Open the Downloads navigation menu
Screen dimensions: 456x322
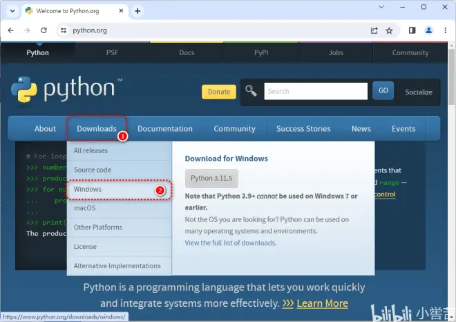coord(97,129)
